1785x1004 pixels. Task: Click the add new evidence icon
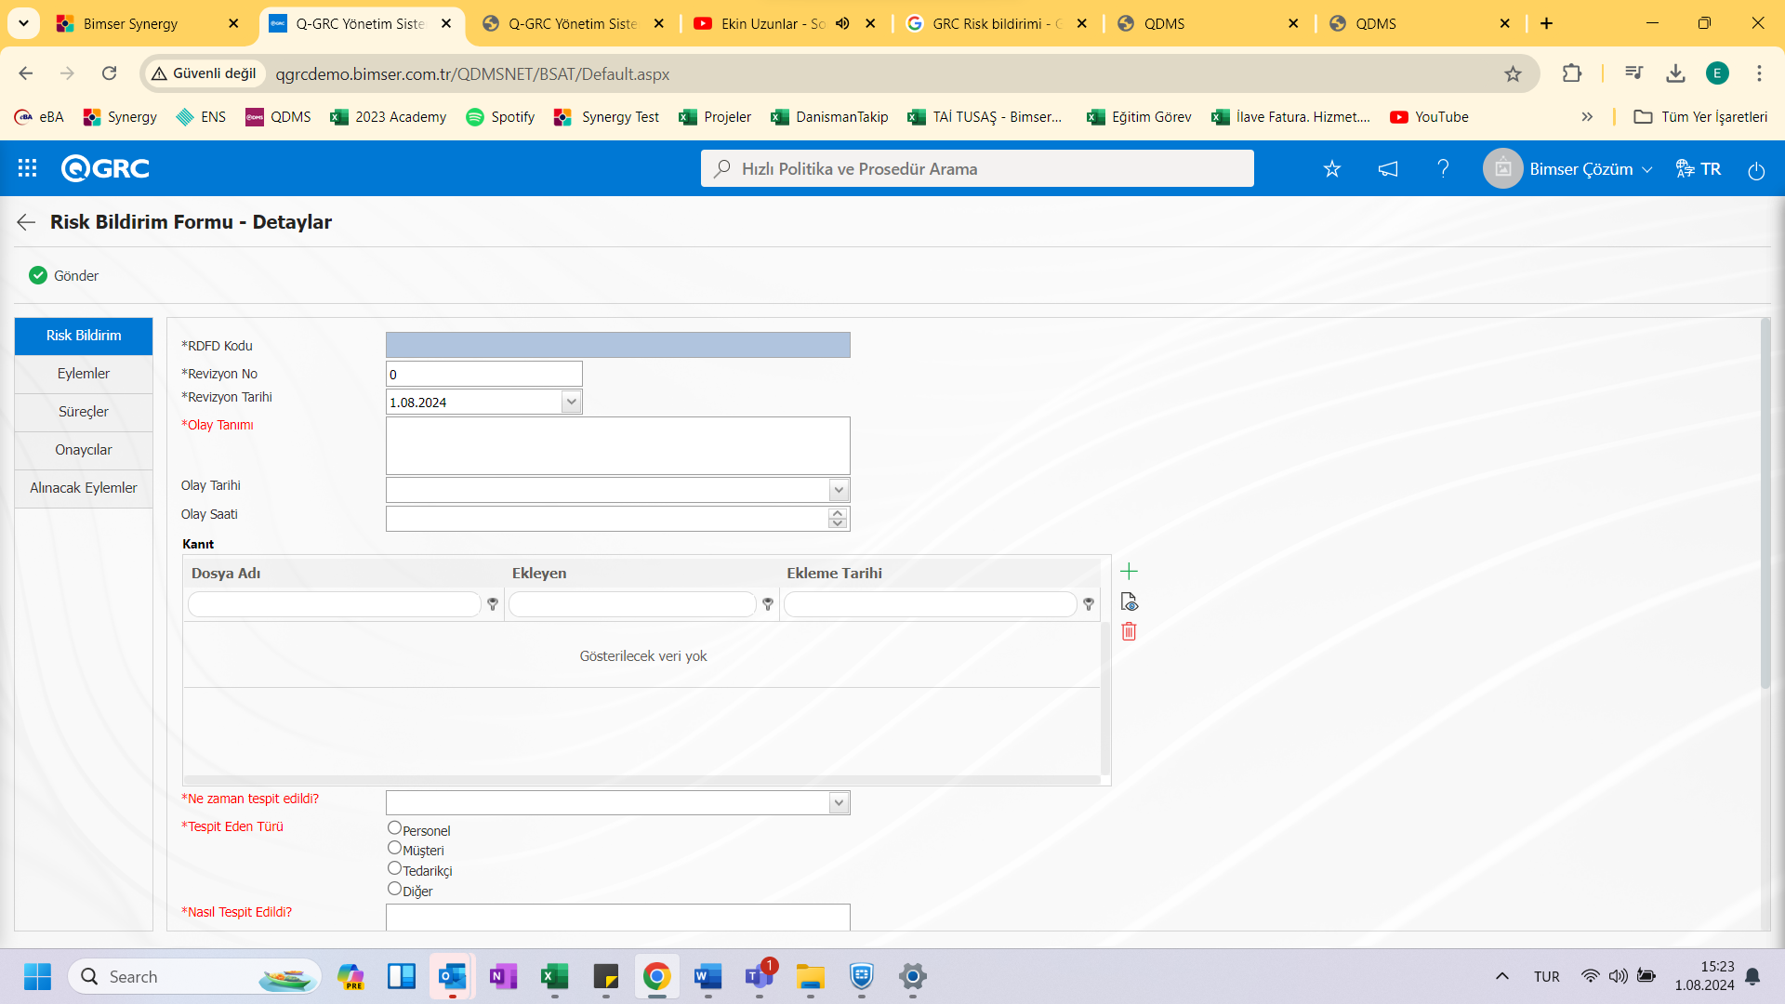1128,572
